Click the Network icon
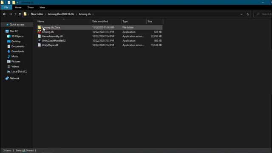The width and height of the screenshot is (272, 153). click(7, 78)
